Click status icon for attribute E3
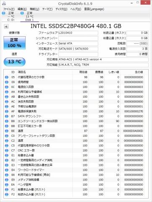Viewport: 152px width, 202px height. 7,165
